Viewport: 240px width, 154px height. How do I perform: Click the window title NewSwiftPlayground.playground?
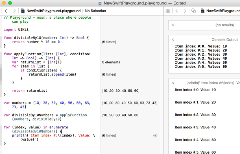tap(135, 3)
